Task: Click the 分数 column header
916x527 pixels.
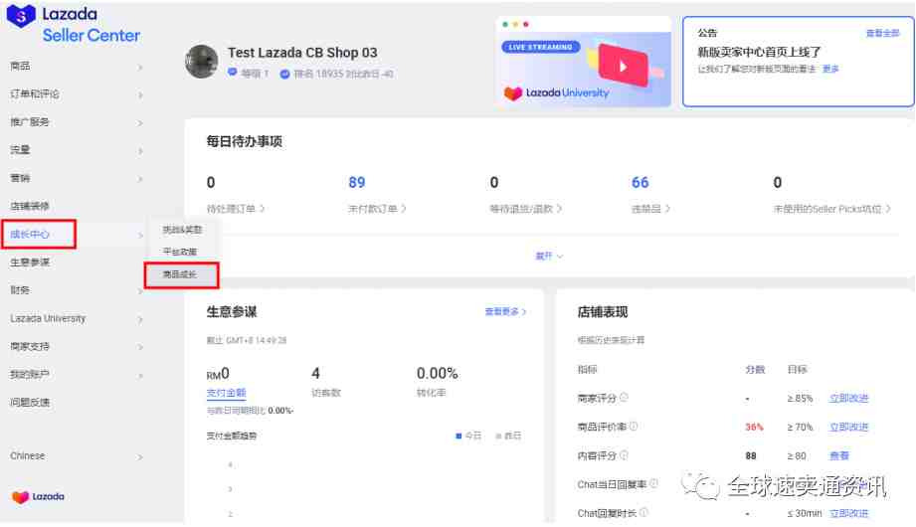Action: pos(755,369)
